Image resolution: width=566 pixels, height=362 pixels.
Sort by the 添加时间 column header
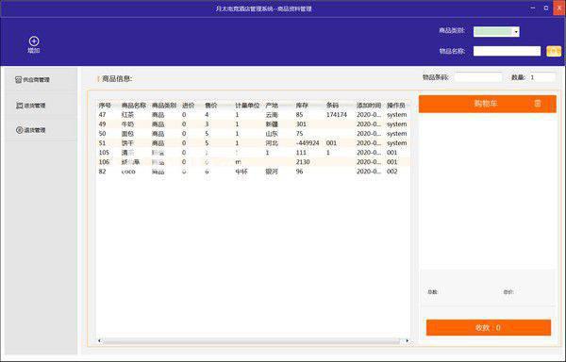(369, 106)
